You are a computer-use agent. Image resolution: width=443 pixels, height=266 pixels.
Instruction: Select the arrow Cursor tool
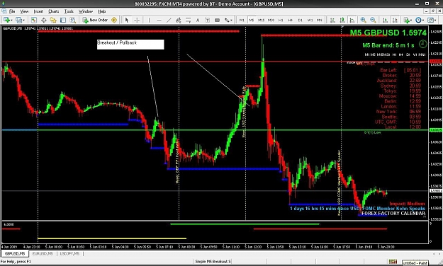pyautogui.click(x=127, y=20)
